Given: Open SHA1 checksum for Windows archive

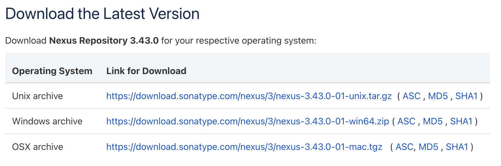Looking at the screenshot, I should click(x=461, y=121).
